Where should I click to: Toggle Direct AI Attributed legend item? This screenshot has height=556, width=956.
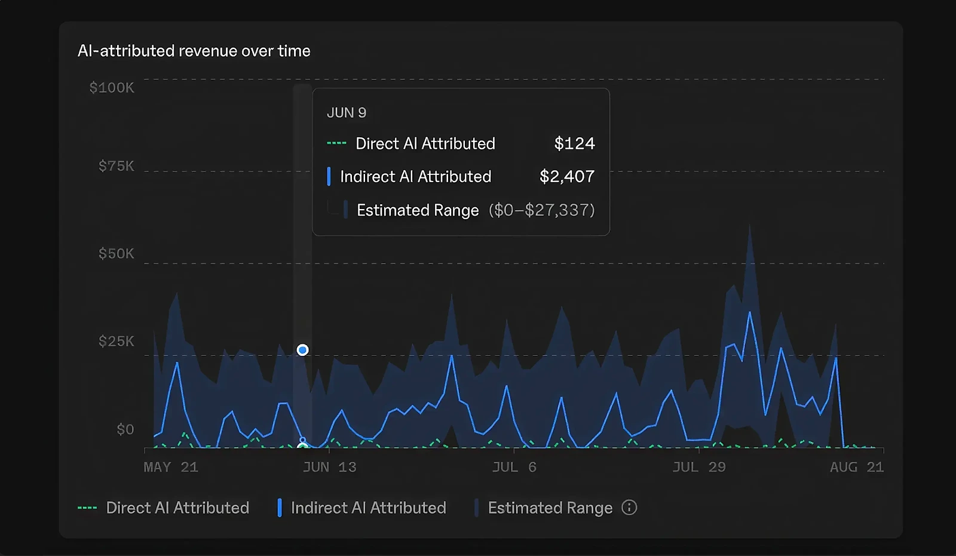point(164,508)
